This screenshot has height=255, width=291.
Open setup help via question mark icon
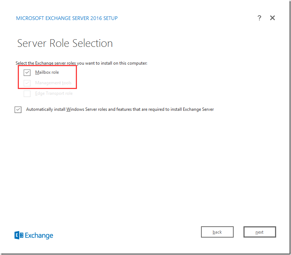pyautogui.click(x=259, y=18)
